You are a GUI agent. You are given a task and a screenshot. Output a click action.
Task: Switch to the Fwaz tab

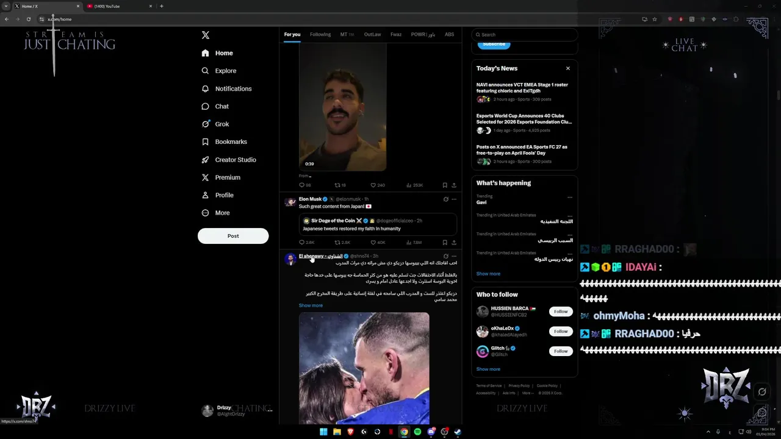[396, 35]
